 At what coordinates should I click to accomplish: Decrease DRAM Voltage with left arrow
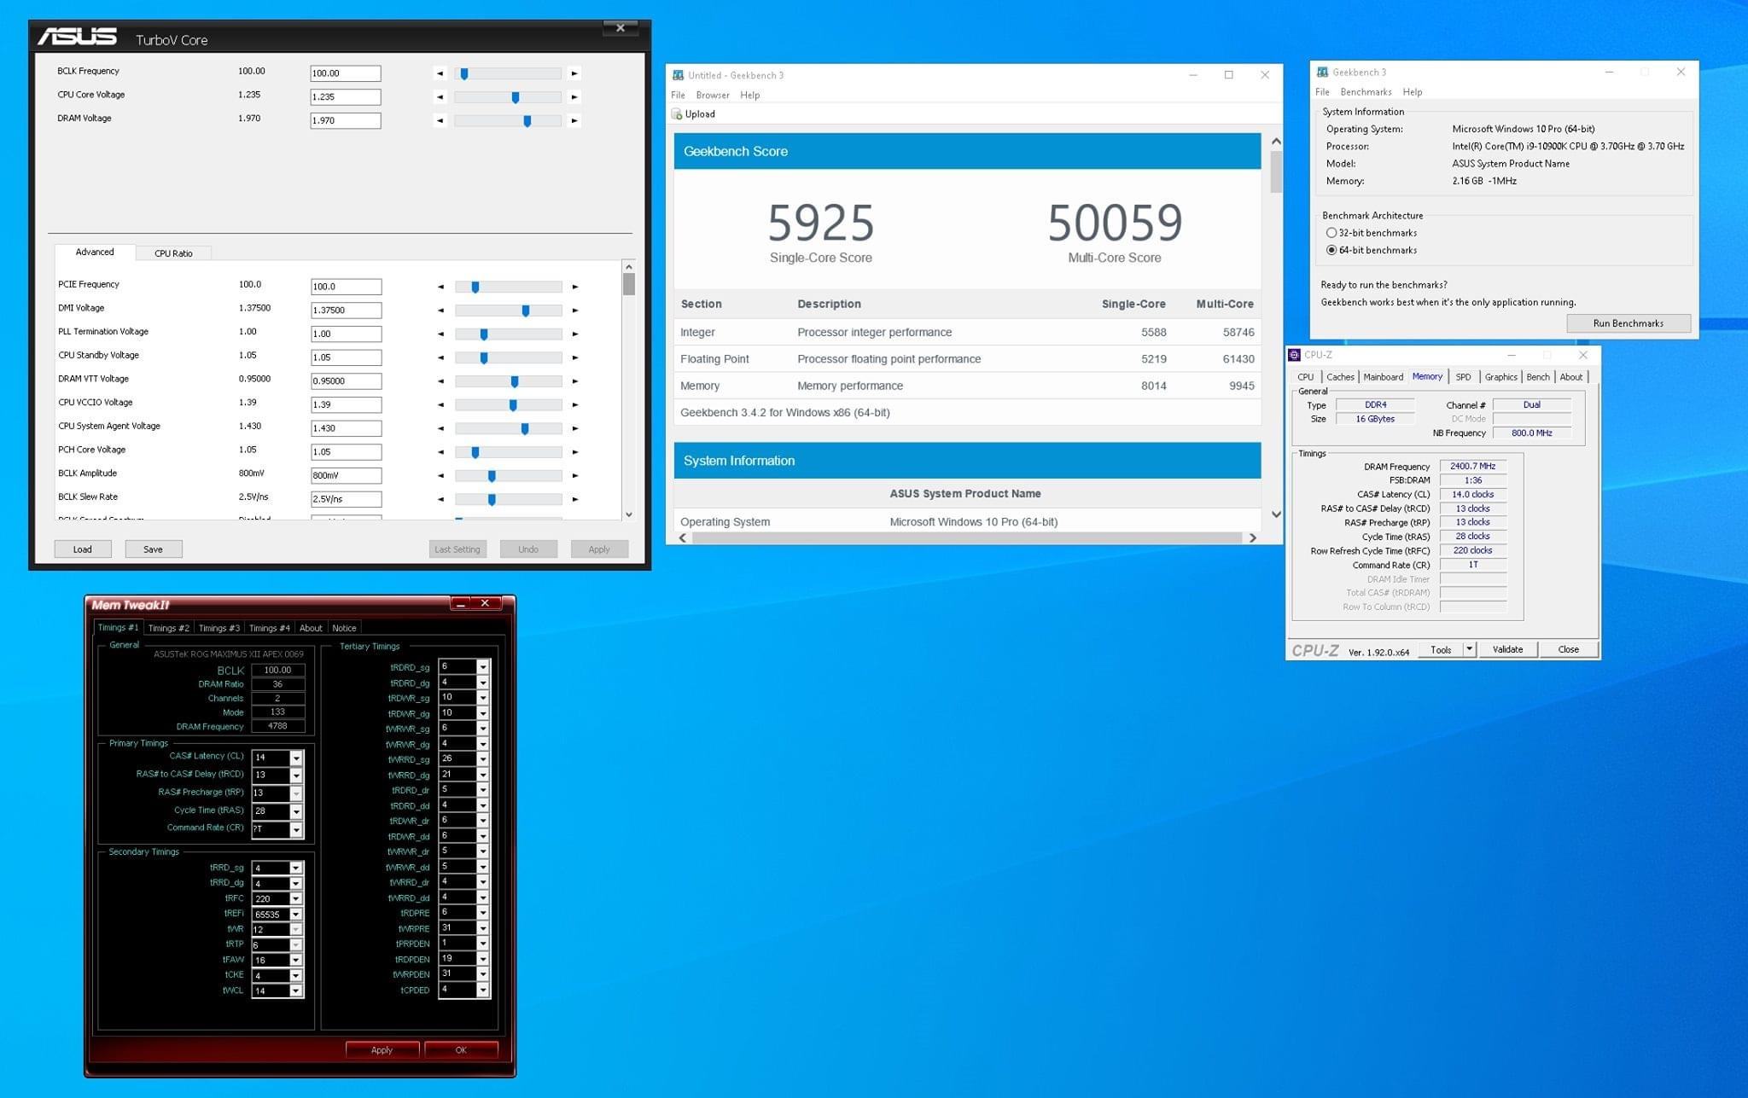440,120
